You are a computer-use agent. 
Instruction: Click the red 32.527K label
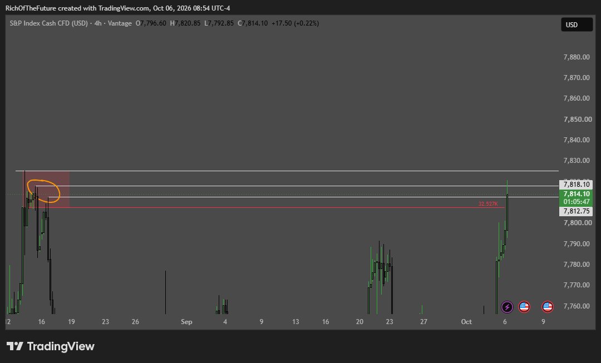click(x=488, y=204)
